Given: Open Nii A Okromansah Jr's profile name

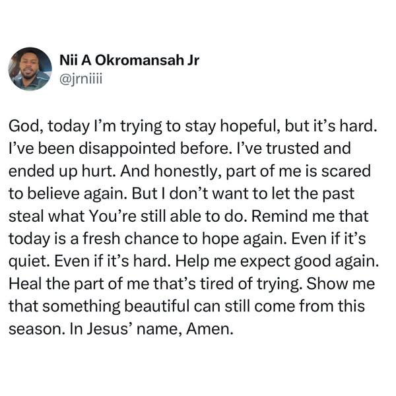Looking at the screenshot, I should coord(129,61).
